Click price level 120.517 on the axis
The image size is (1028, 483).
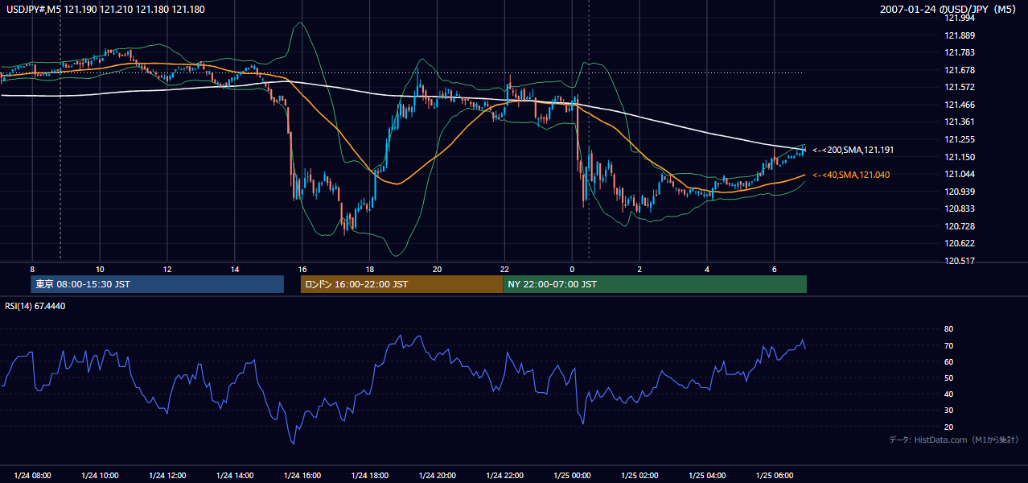click(x=960, y=261)
